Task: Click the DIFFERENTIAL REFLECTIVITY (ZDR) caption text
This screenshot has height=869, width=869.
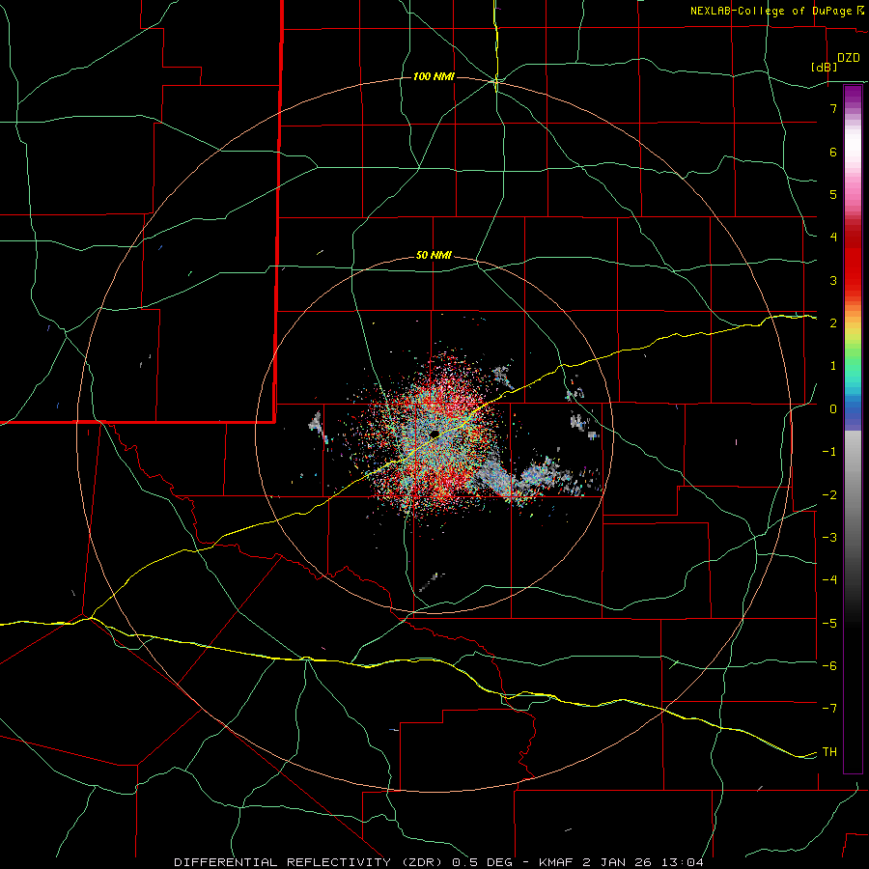Action: click(310, 862)
